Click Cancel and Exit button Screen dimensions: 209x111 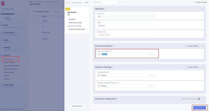tap(77, 106)
